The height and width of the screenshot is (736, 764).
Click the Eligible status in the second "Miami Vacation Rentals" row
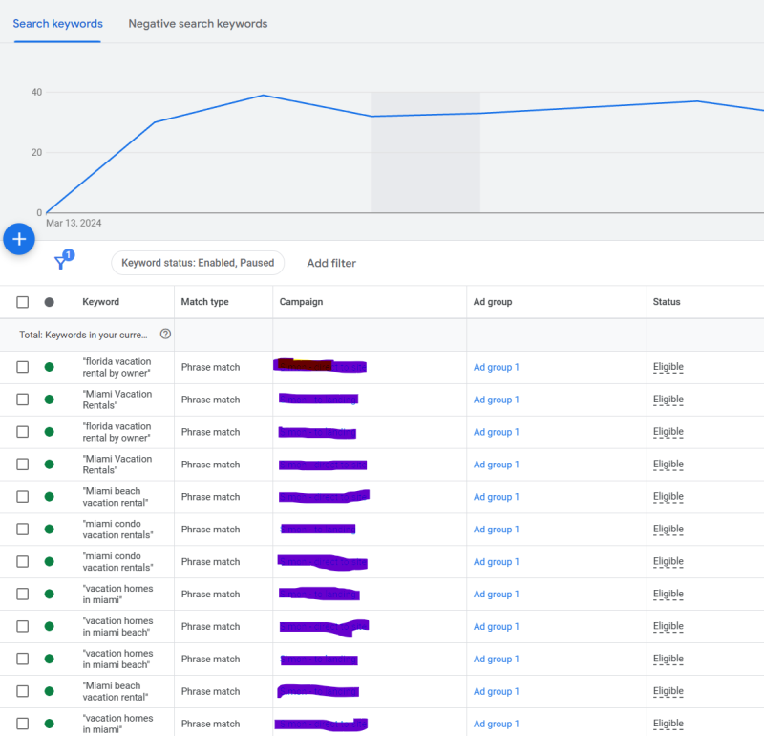tap(668, 465)
